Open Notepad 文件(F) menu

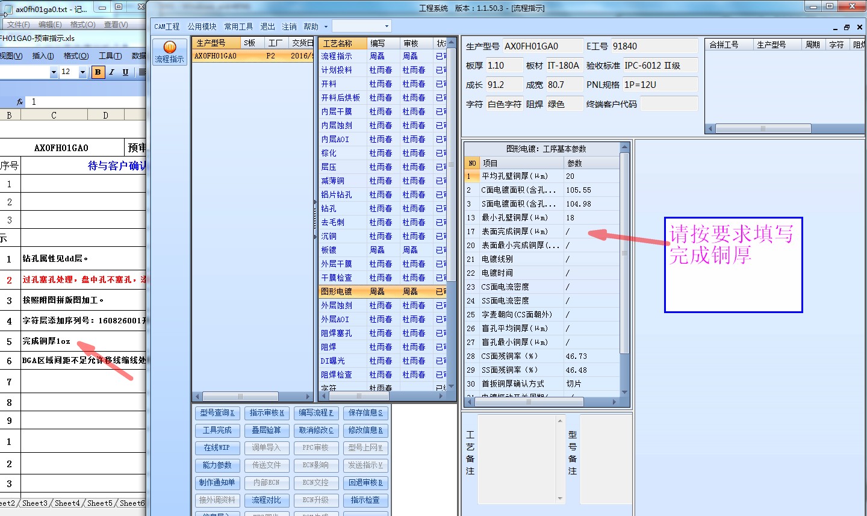coord(19,25)
